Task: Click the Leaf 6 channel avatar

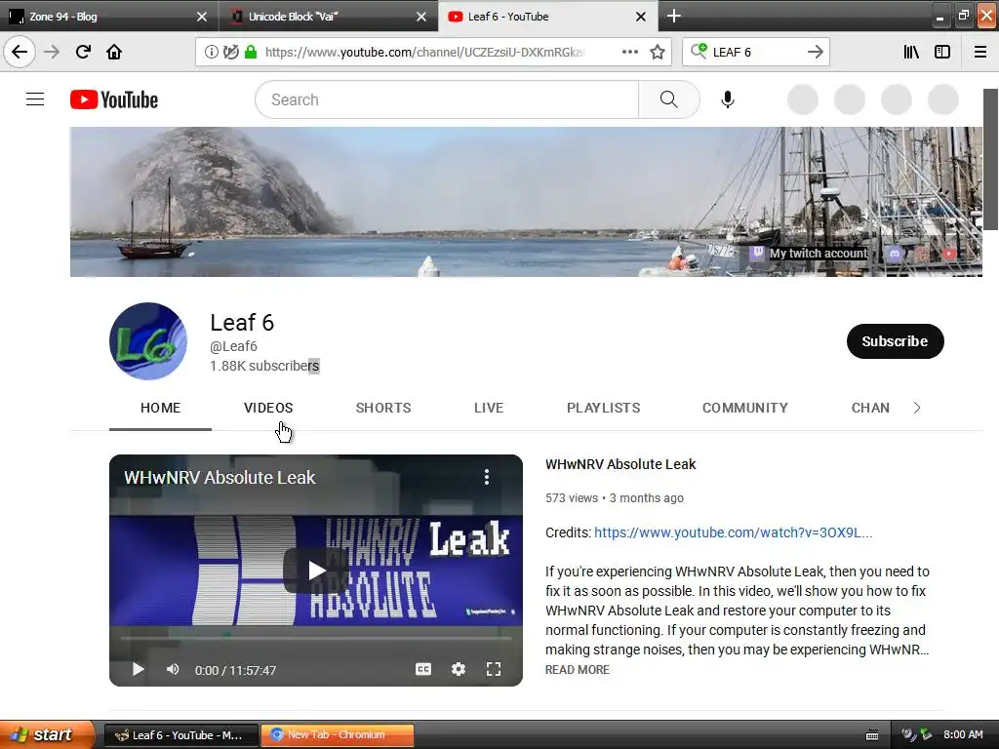Action: [x=148, y=341]
